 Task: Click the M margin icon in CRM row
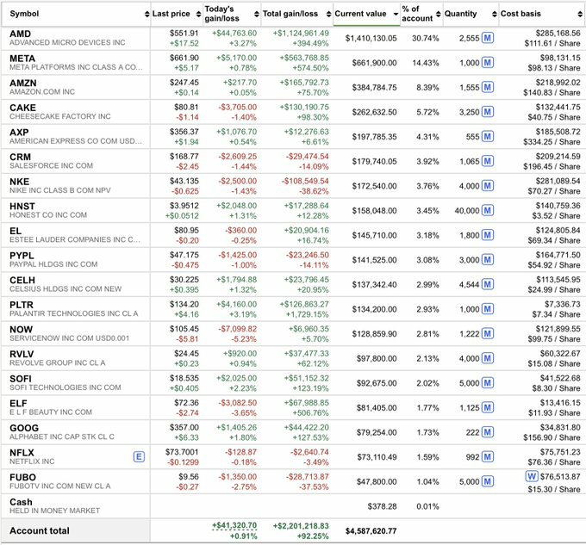488,161
